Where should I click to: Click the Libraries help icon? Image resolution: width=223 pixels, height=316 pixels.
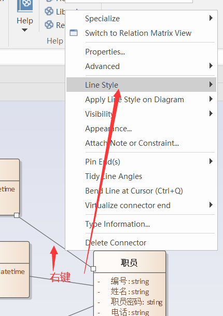pos(49,11)
